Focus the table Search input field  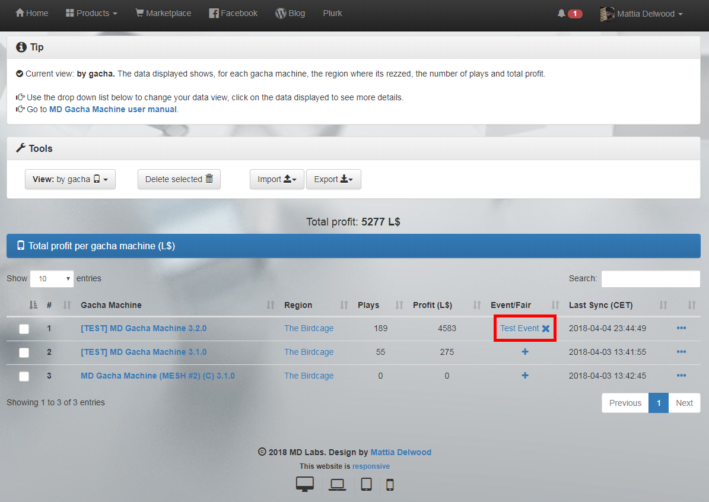[650, 278]
